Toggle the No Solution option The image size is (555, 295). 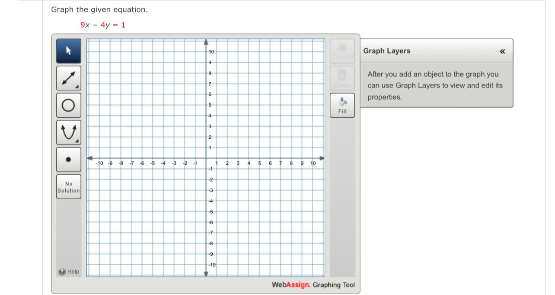[68, 185]
